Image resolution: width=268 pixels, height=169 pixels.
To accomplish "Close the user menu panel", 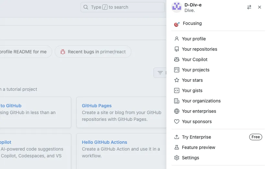I will (260, 7).
